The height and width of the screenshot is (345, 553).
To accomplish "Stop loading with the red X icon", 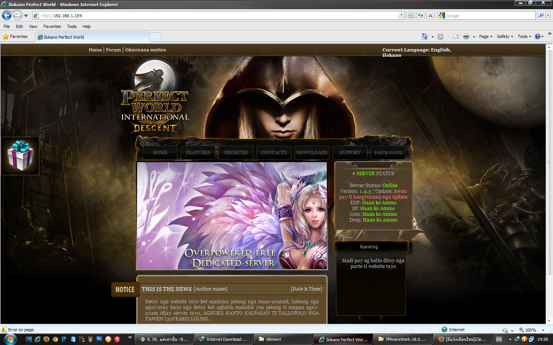I will [430, 16].
